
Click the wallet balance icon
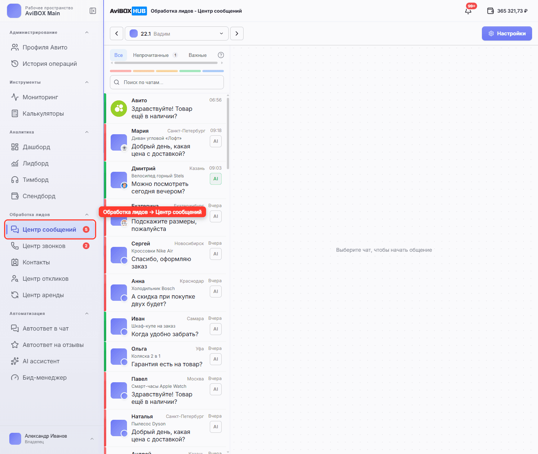click(x=490, y=11)
